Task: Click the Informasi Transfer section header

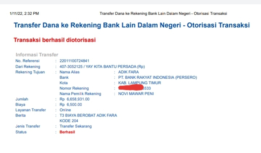Action: tap(37, 55)
